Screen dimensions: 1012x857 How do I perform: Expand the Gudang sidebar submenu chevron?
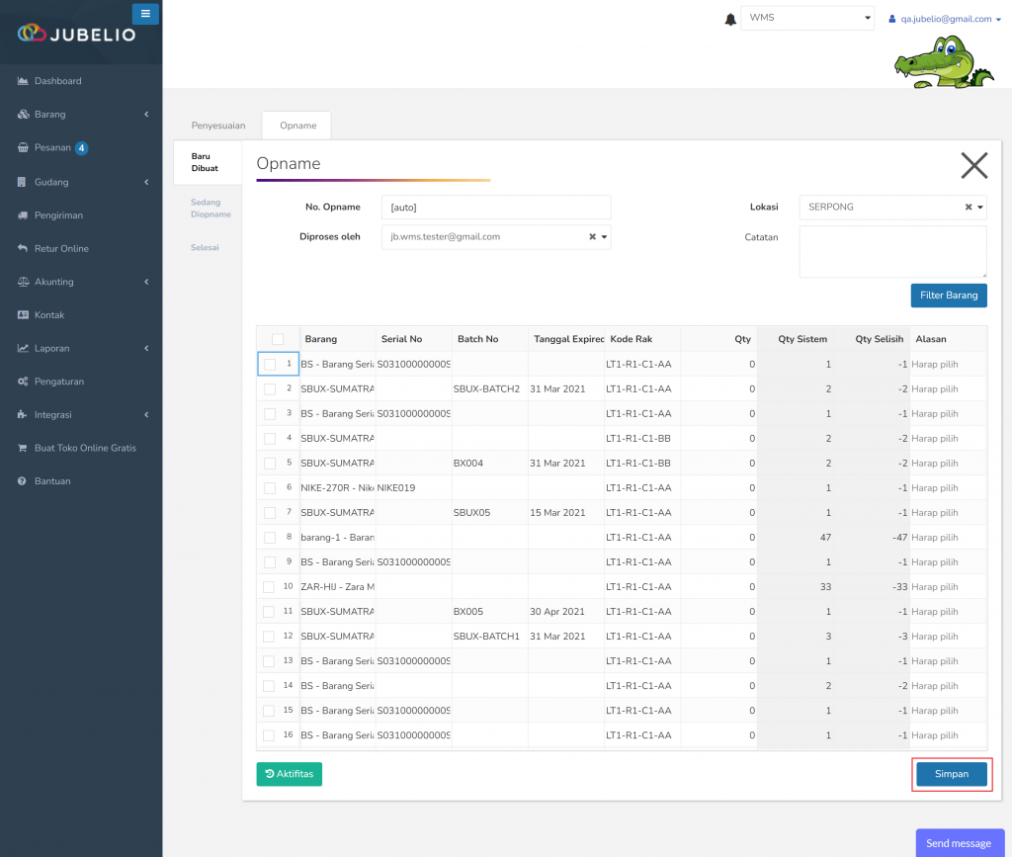pyautogui.click(x=146, y=182)
